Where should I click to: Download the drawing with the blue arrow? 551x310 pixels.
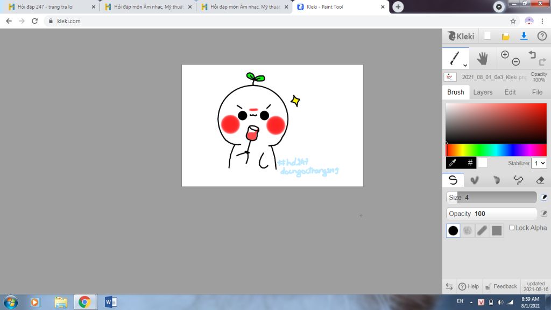pos(524,36)
